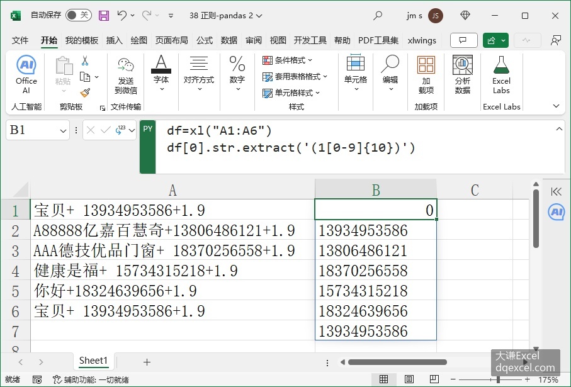Click the jm s account avatar
Screen dimensions: 571x387
(x=435, y=16)
